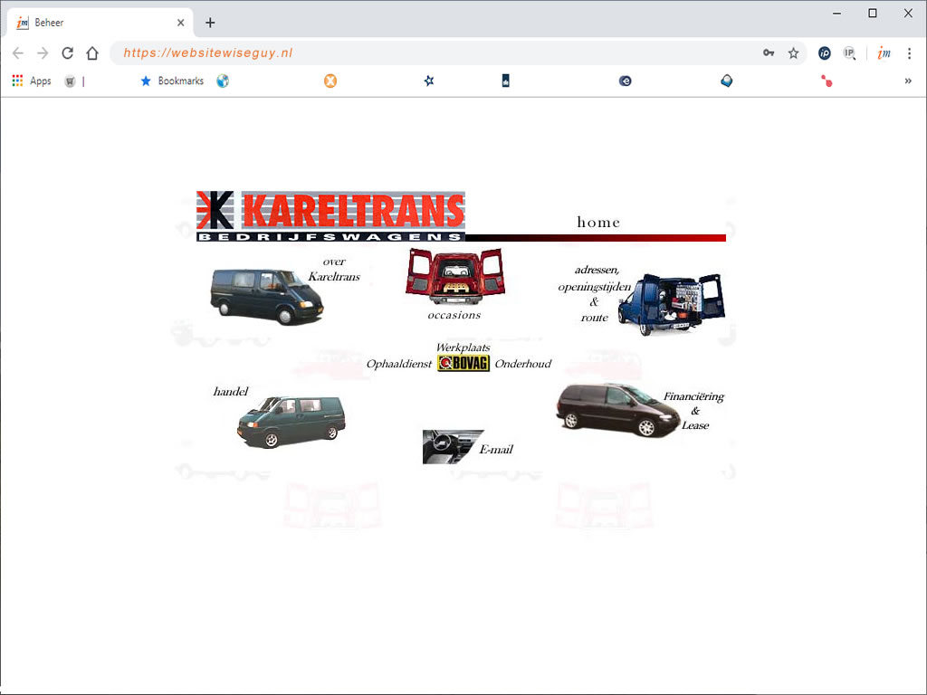This screenshot has height=695, width=927.
Task: Maximize the browser window
Action: [873, 13]
